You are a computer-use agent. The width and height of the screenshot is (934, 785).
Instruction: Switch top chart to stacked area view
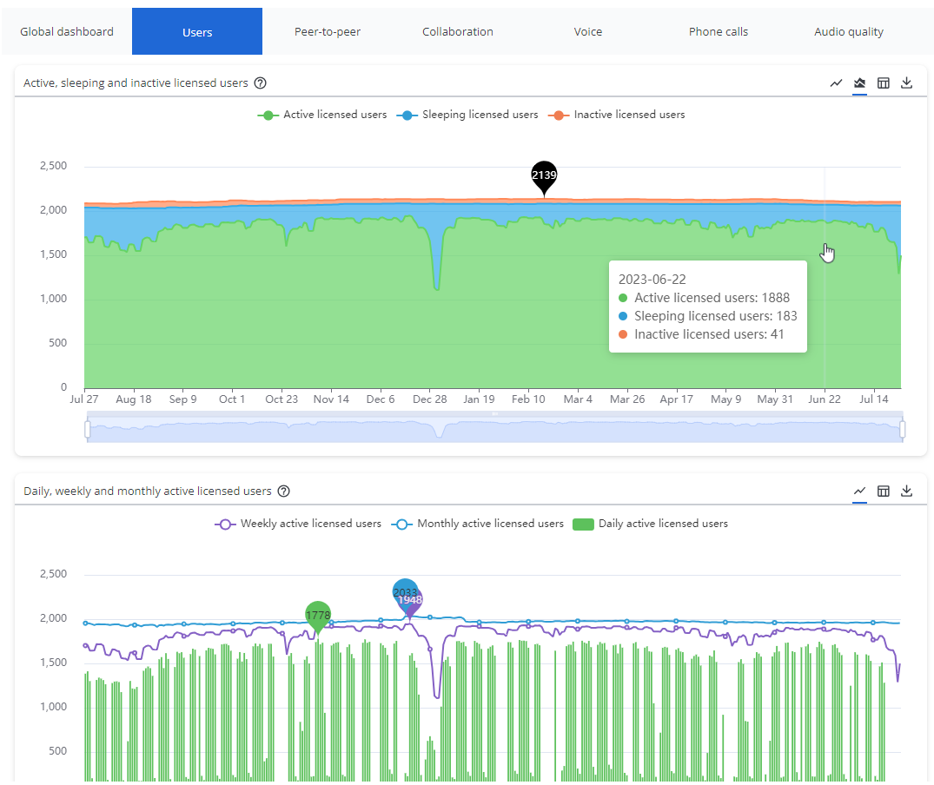tap(859, 82)
